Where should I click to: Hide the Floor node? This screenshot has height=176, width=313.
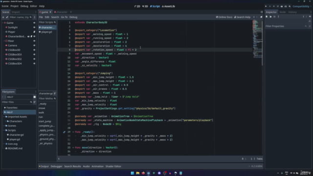[34, 41]
